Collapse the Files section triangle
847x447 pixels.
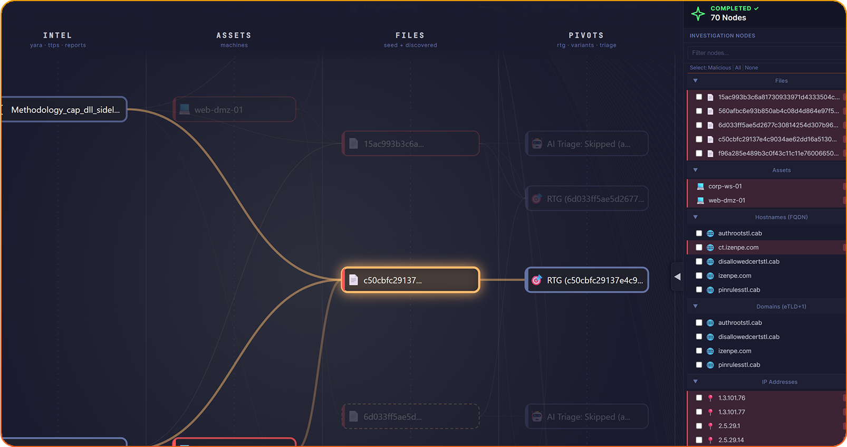695,81
